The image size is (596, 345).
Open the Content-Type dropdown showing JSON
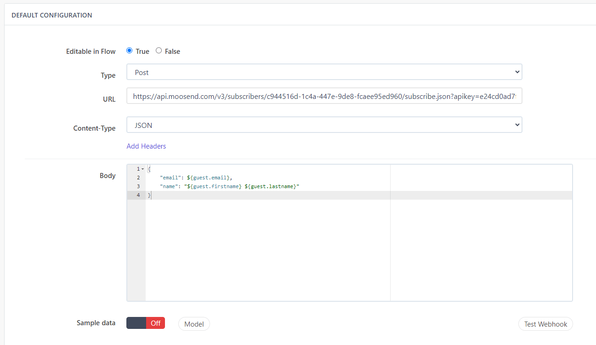coord(324,125)
